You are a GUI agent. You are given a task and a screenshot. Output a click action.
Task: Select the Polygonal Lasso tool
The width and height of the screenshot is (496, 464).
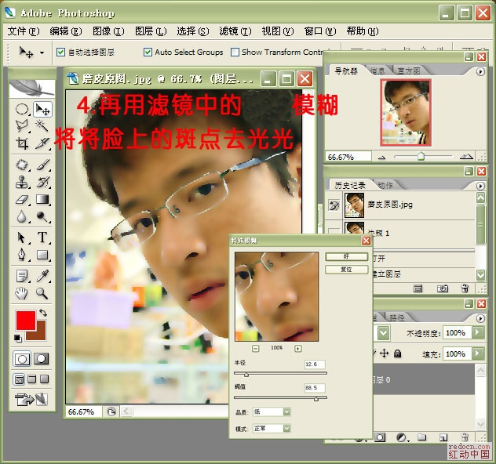click(x=22, y=125)
